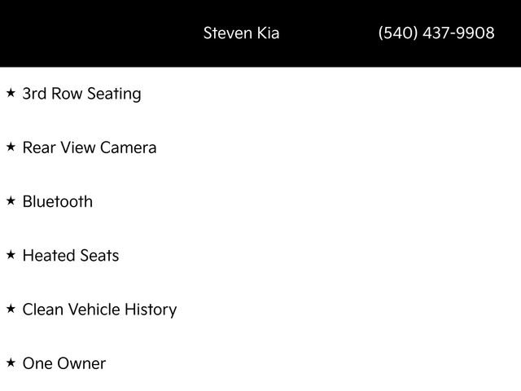Select the star next to Clean Vehicle History
The image size is (521, 391).
(11, 309)
